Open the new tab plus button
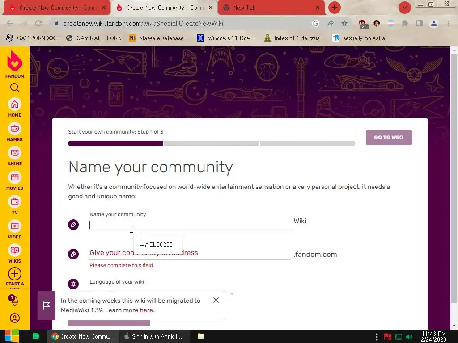This screenshot has width=458, height=343. pyautogui.click(x=335, y=8)
